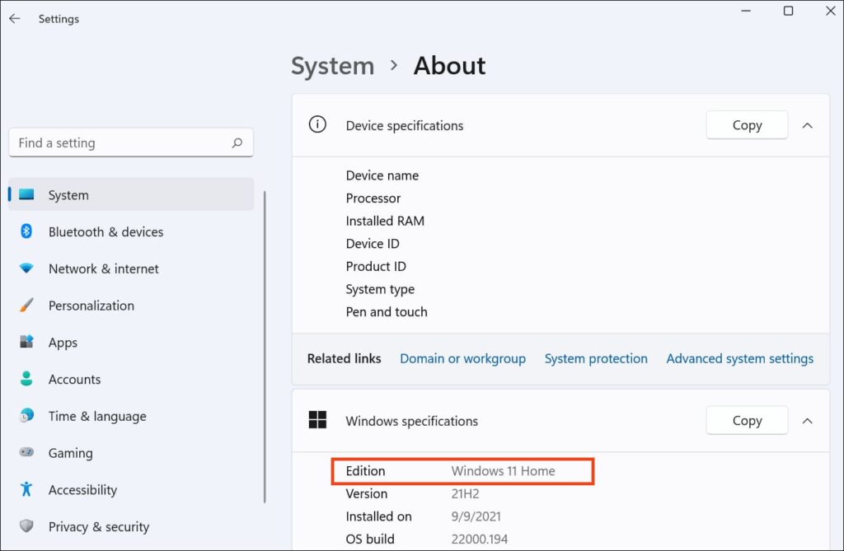Collapse the Device specifications section

(808, 125)
